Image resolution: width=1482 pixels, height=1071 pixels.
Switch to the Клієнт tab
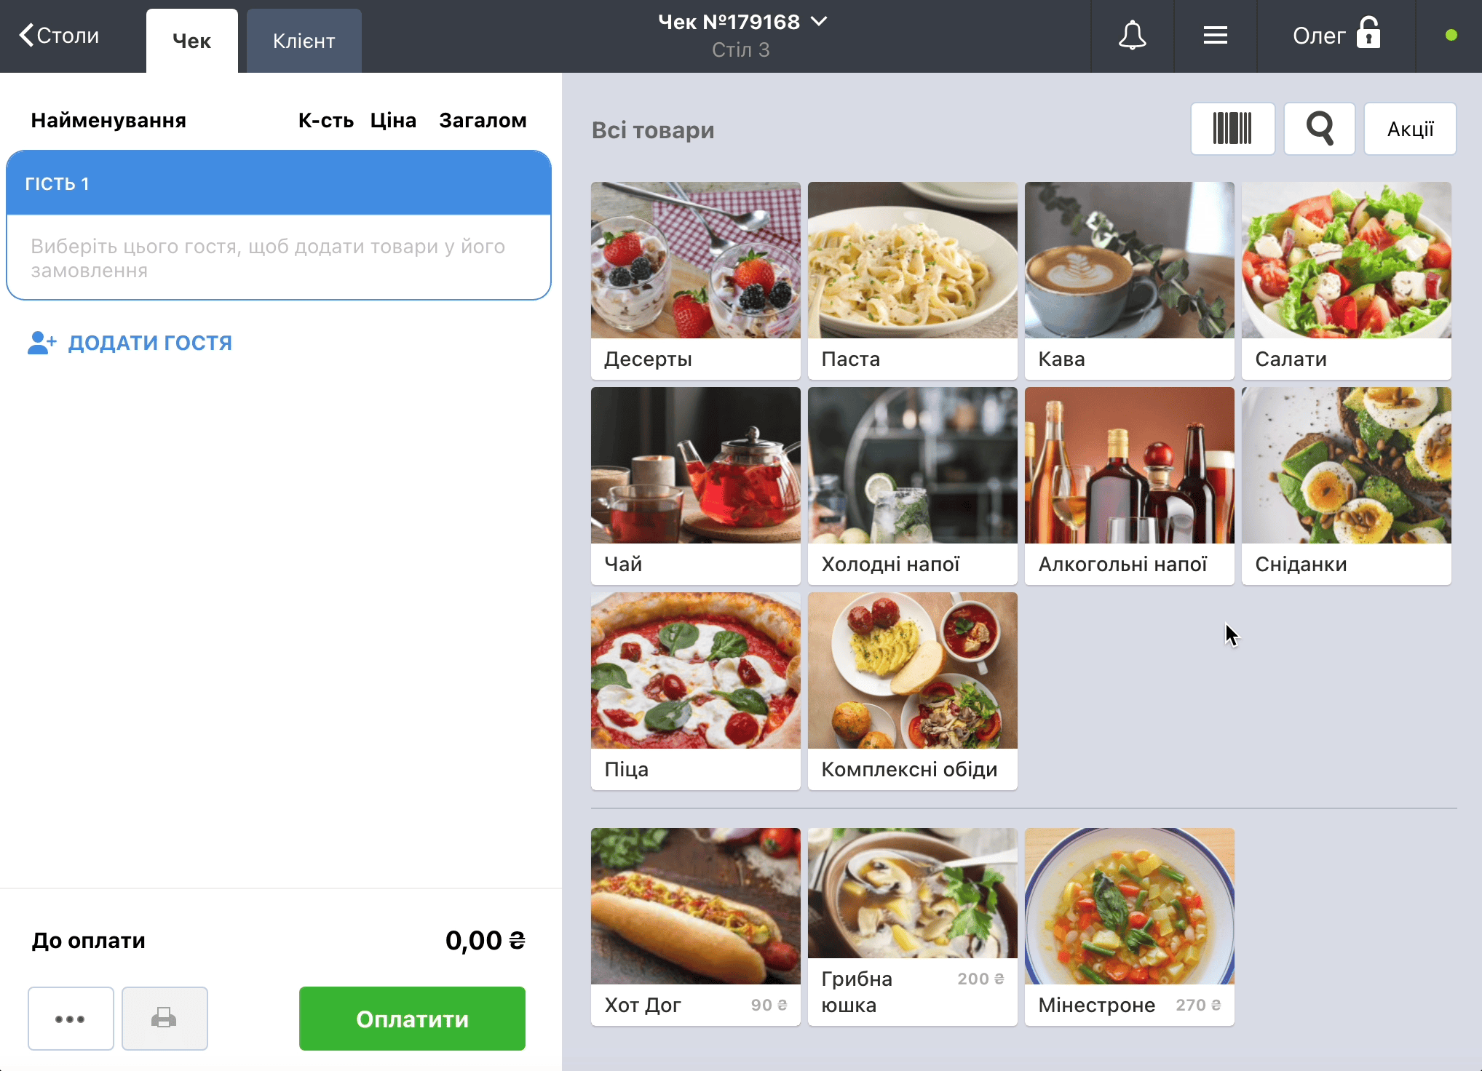click(x=304, y=41)
